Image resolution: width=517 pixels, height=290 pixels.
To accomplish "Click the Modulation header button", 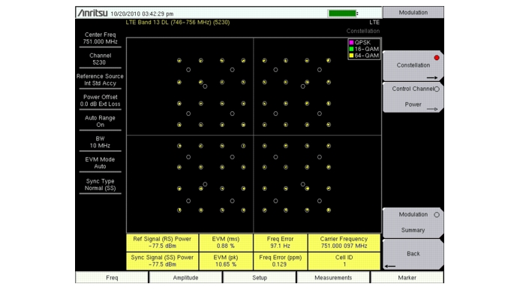I will click(x=413, y=13).
